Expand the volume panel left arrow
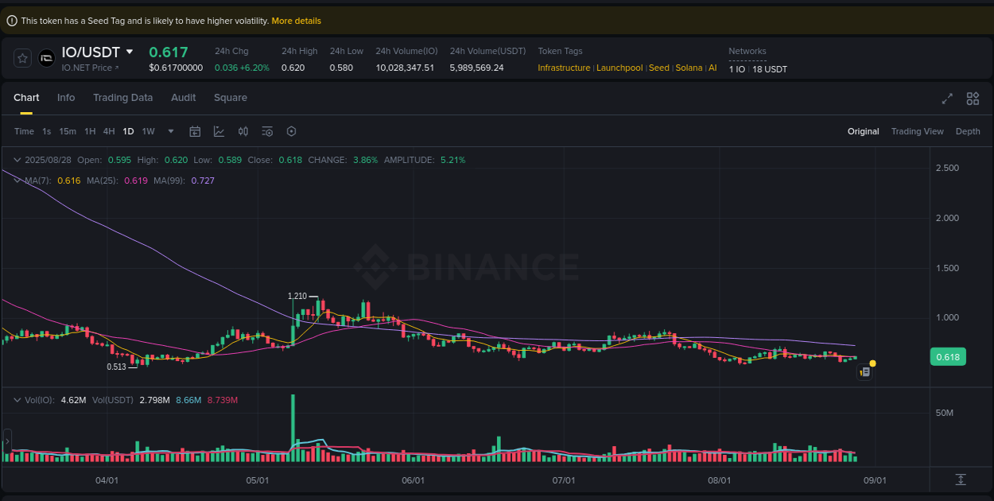994x501 pixels. (7, 442)
